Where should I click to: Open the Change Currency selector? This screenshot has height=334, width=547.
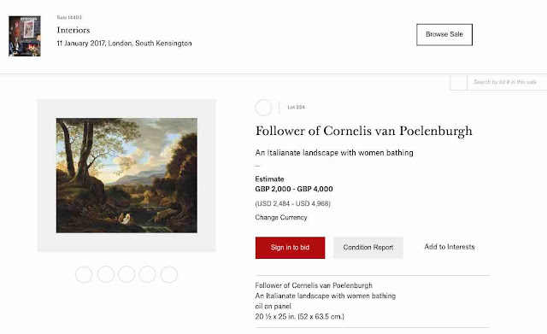point(281,217)
